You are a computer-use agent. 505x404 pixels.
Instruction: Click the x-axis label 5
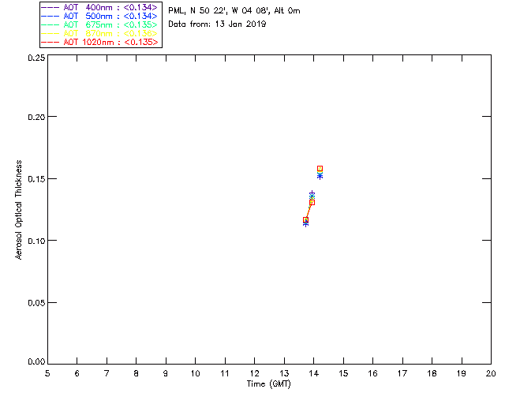47,374
